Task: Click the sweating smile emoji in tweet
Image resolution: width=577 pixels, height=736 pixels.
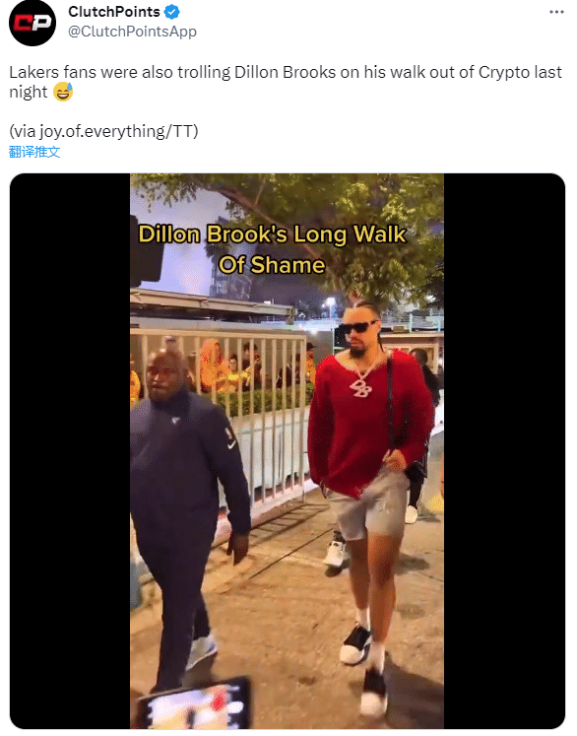Action: pos(63,92)
